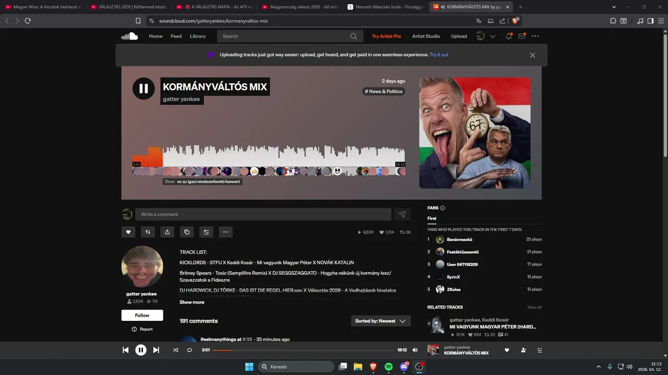Toggle shuffle in the player bar

[175, 350]
